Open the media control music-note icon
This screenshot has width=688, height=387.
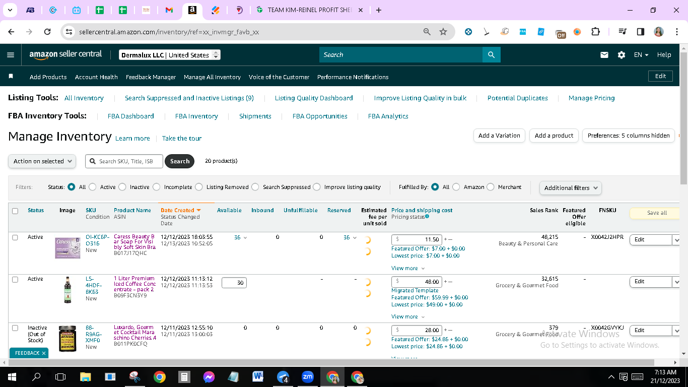623,32
